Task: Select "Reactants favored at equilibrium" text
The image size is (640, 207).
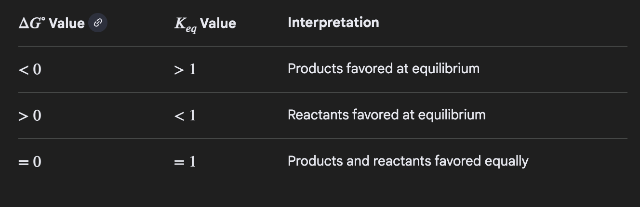Action: [386, 115]
